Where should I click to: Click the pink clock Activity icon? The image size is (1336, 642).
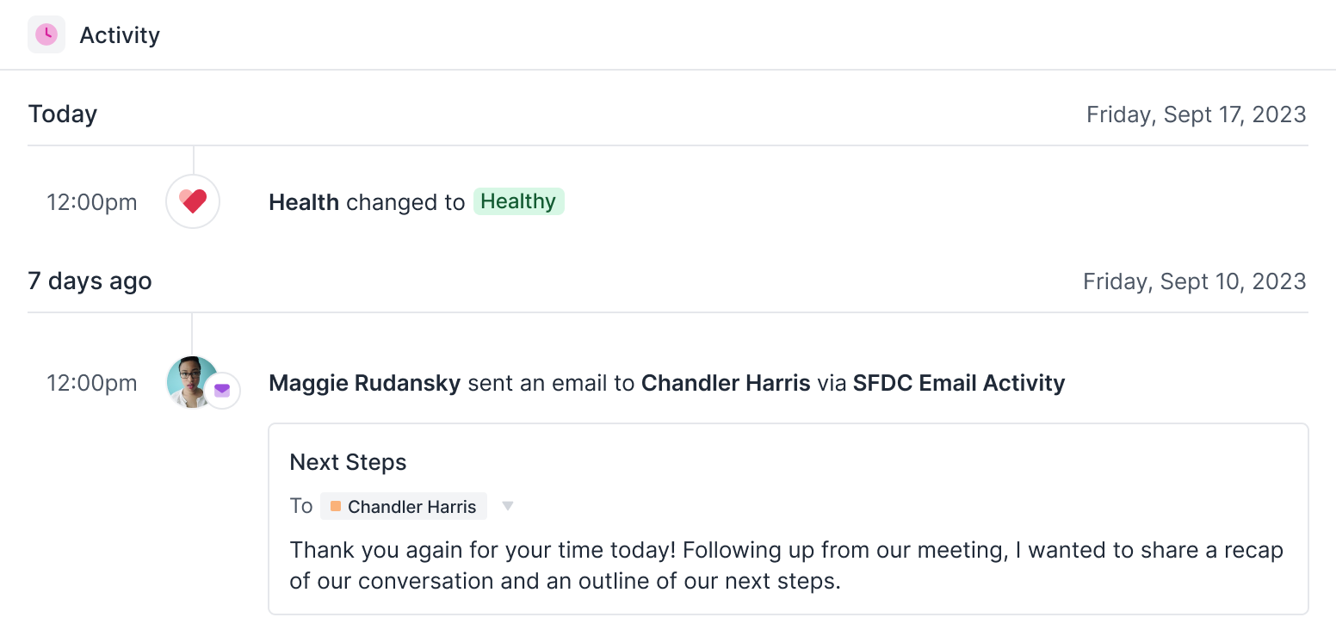pos(46,35)
